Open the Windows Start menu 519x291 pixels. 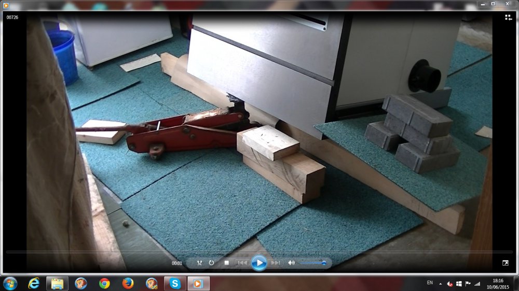[x=10, y=283]
